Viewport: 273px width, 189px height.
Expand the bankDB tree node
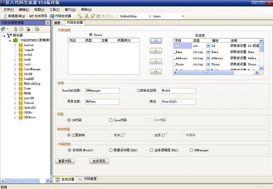(x=15, y=79)
